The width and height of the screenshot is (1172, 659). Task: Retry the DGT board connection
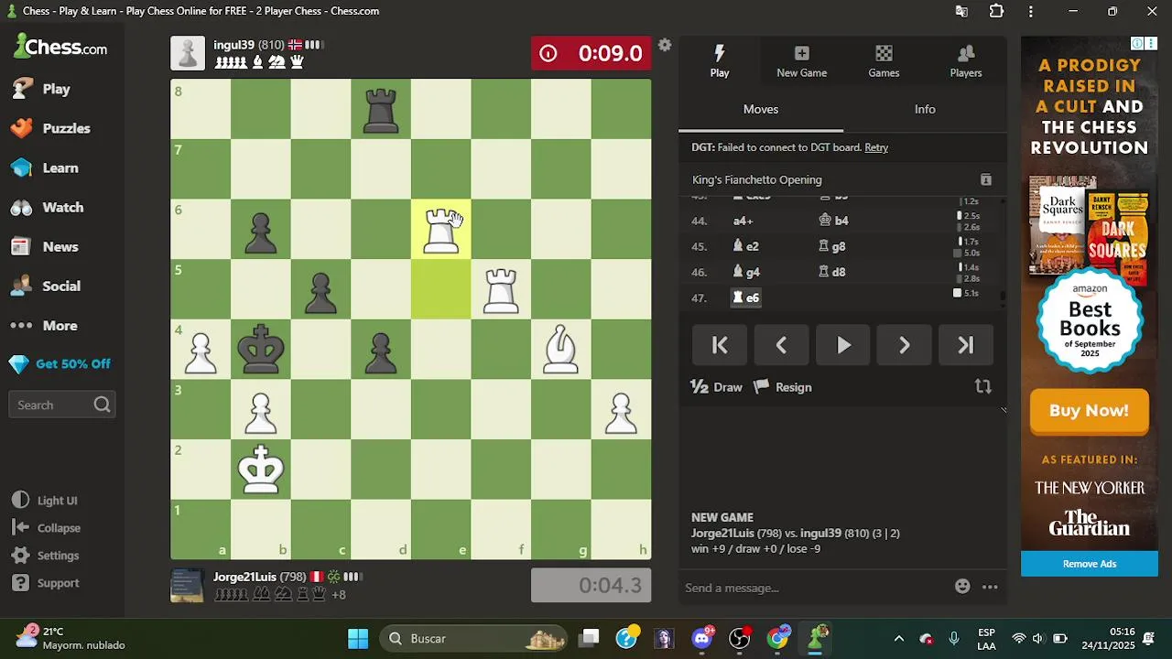tap(876, 147)
